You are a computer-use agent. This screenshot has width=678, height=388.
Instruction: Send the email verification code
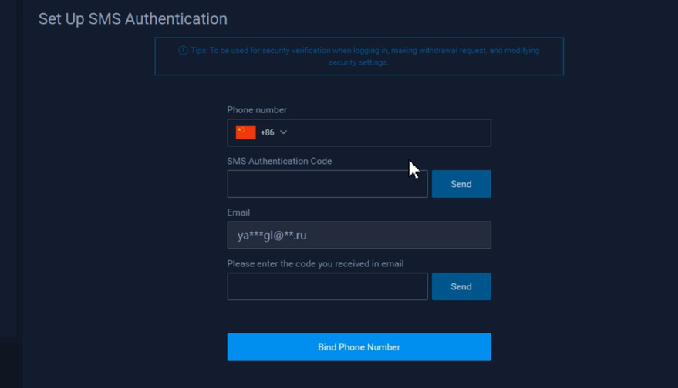(461, 286)
